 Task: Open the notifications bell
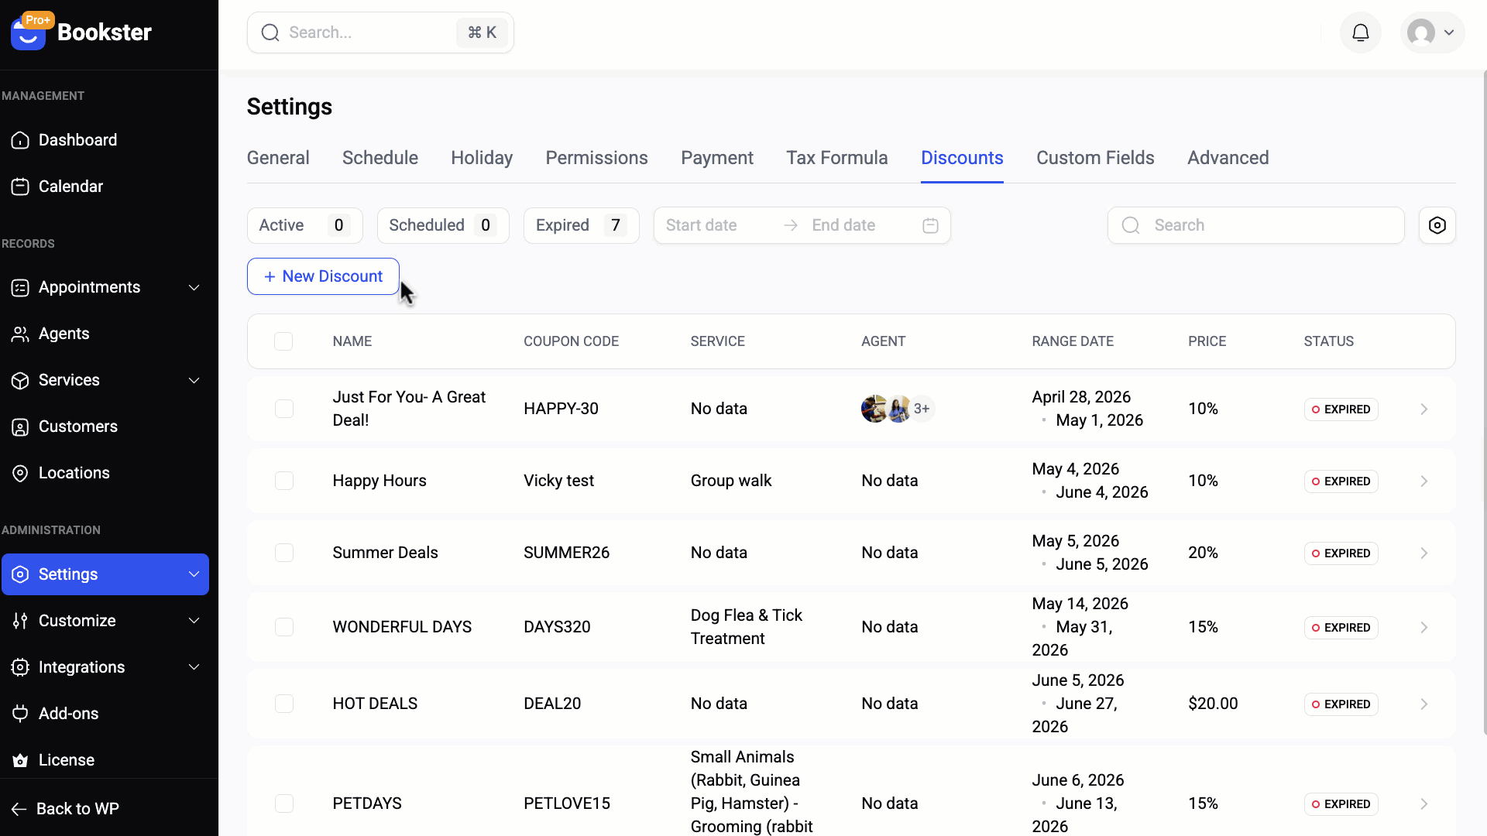click(1361, 33)
